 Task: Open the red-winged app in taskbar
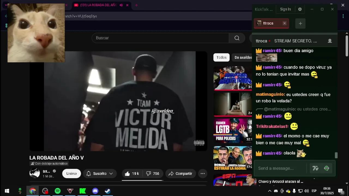coord(70,191)
